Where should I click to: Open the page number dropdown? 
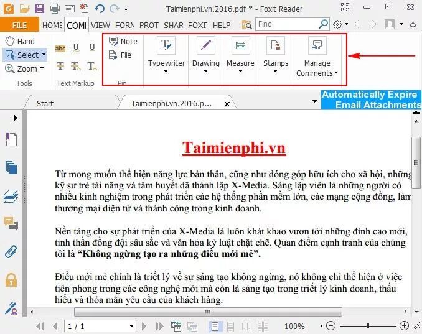click(x=131, y=326)
